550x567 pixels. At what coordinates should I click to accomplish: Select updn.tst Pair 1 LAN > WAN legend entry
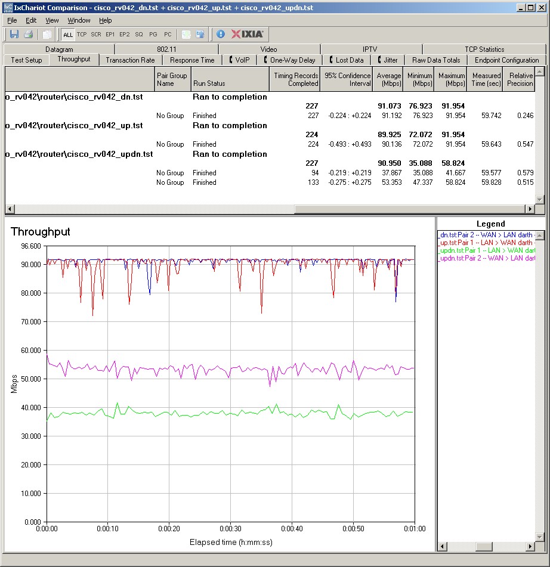(x=486, y=250)
